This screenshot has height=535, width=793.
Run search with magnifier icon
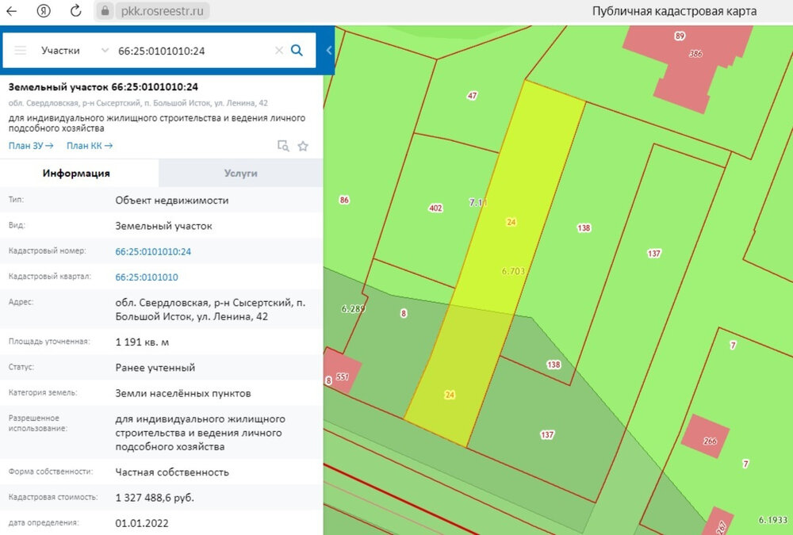pyautogui.click(x=297, y=50)
